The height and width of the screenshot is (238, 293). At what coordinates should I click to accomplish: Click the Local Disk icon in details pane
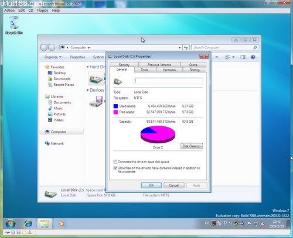pos(50,194)
